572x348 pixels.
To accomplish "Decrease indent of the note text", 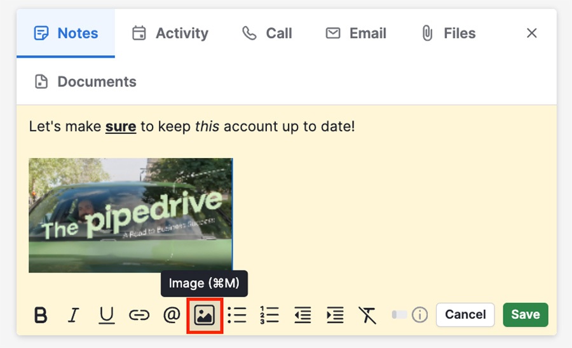I will [303, 315].
